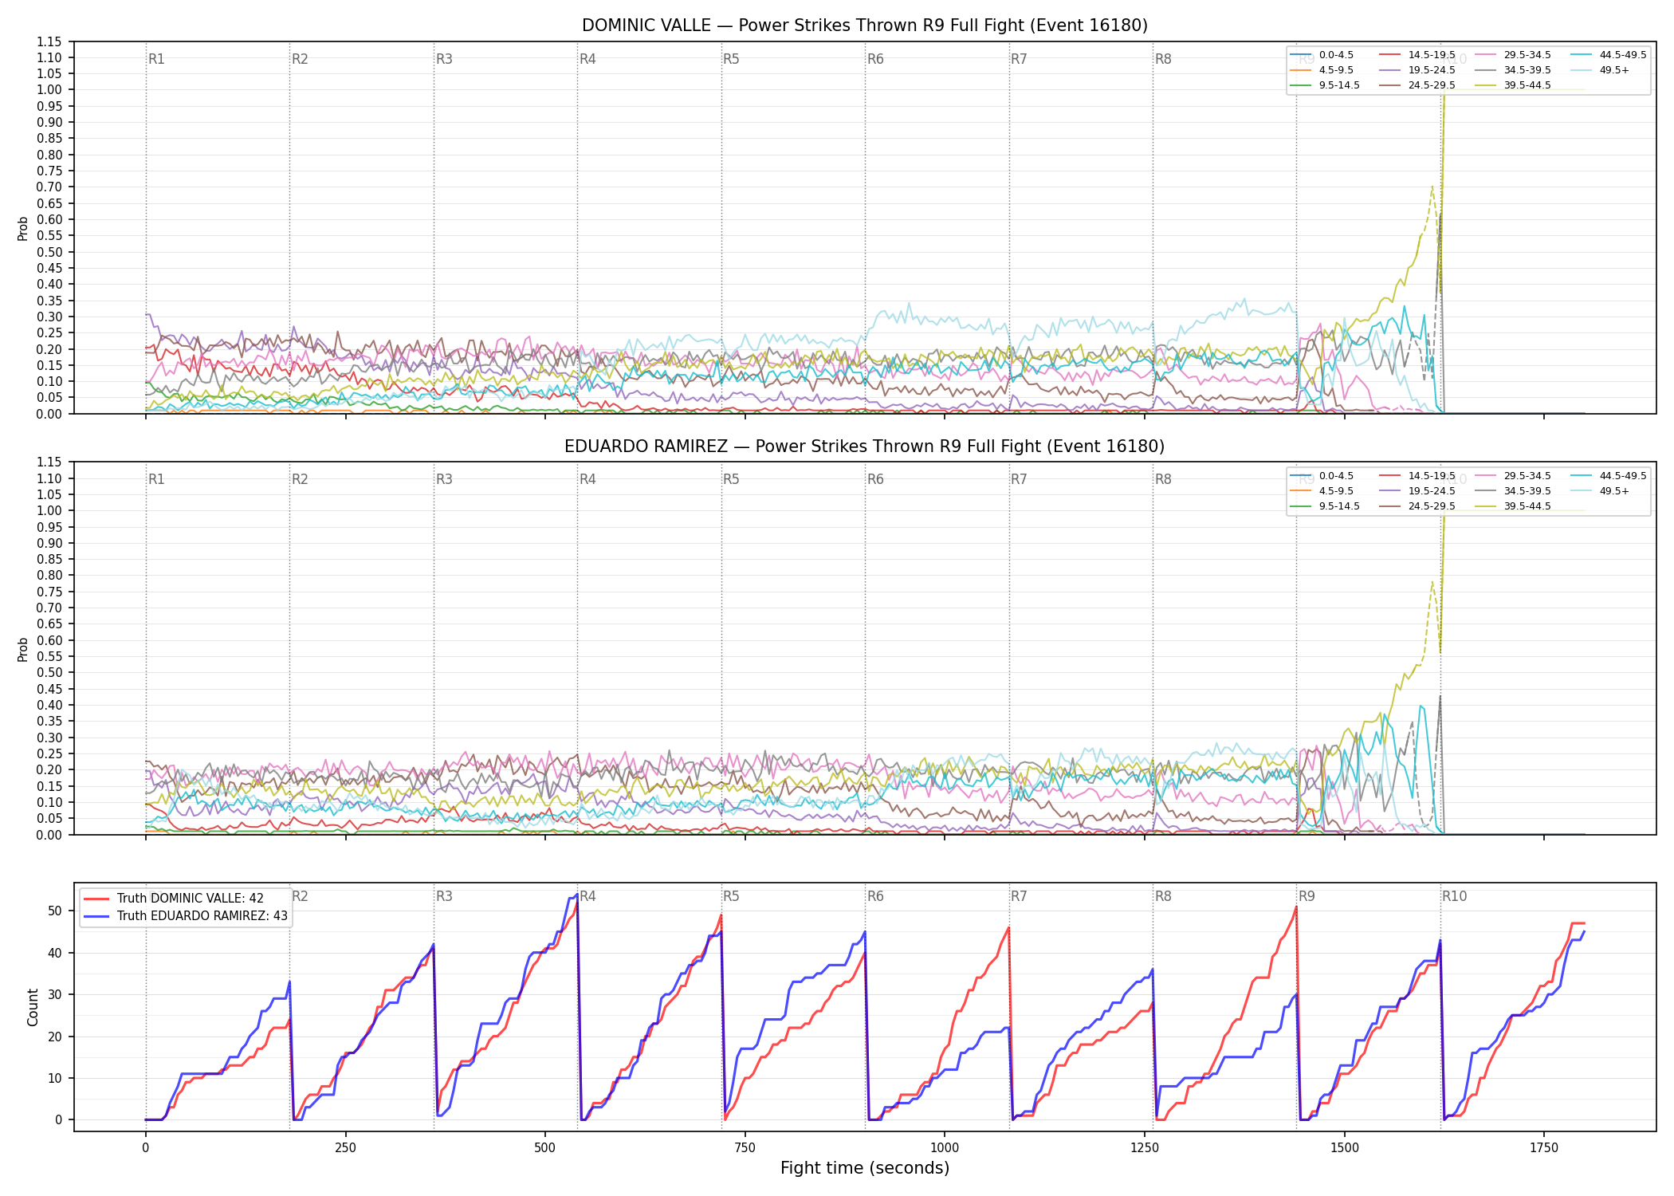Click the EDUARDO RAMIREZ Power Strikes chart title
Image resolution: width=1674 pixels, height=1196 pixels.
(x=865, y=447)
